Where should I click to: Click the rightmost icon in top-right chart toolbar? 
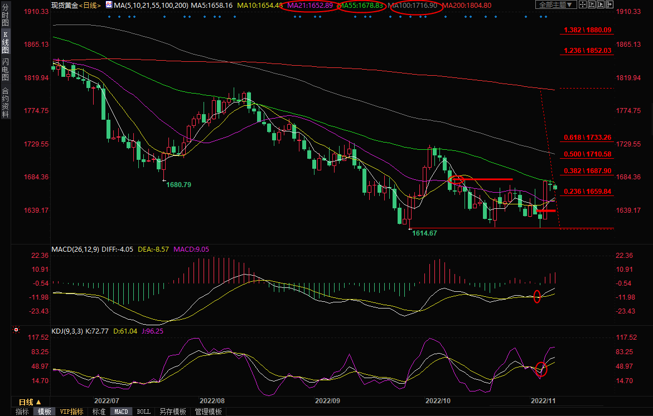click(x=609, y=5)
